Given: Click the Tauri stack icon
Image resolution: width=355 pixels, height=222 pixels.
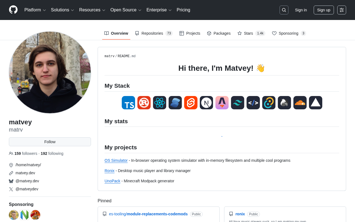Looking at the screenshot, I should tap(269, 103).
